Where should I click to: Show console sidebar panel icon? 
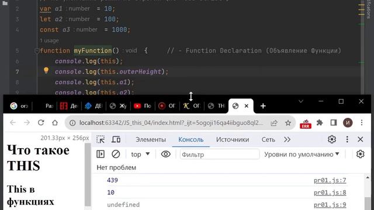click(x=101, y=154)
